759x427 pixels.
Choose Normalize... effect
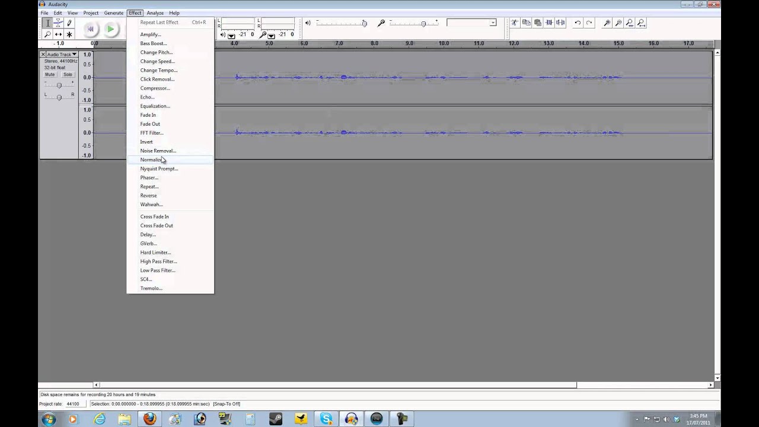pyautogui.click(x=170, y=160)
